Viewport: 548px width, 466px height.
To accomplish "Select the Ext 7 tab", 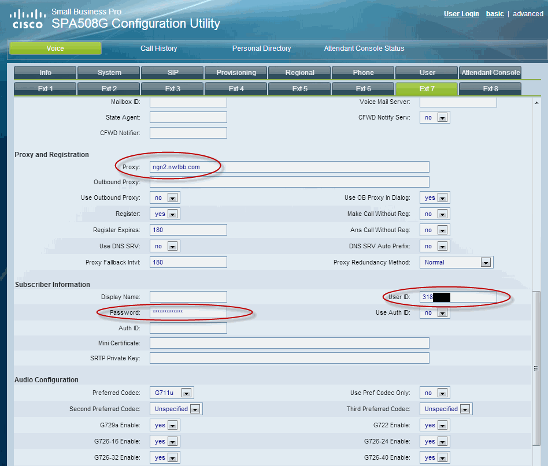I will click(427, 89).
